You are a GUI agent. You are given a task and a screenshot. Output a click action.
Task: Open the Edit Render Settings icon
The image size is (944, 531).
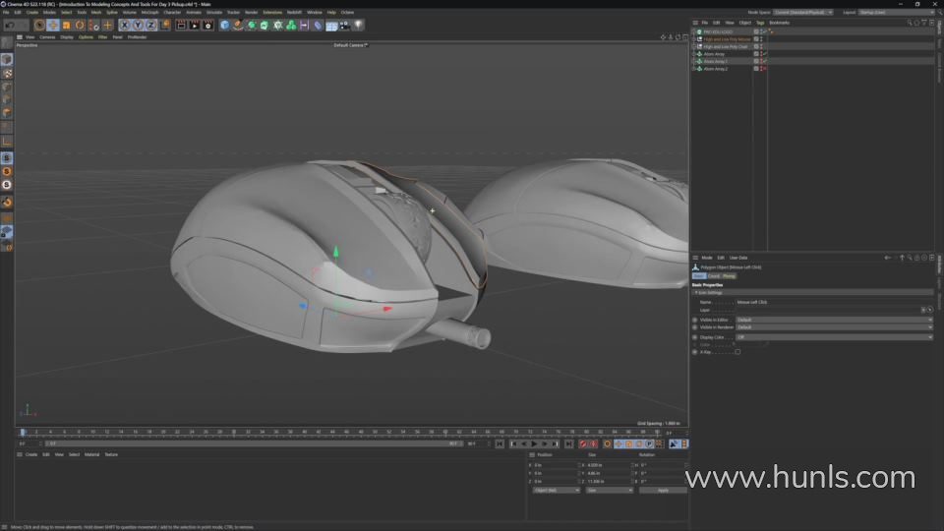206,25
